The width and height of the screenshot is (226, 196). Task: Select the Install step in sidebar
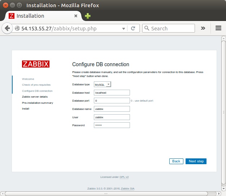pyautogui.click(x=26, y=109)
